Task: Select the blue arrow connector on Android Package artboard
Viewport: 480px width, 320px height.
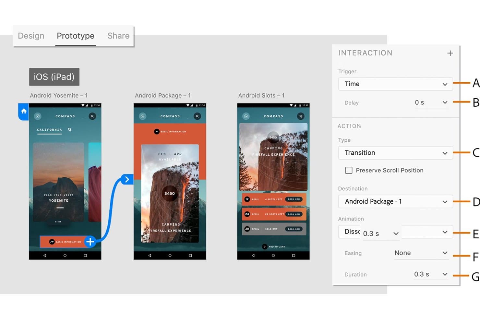Action: click(127, 179)
